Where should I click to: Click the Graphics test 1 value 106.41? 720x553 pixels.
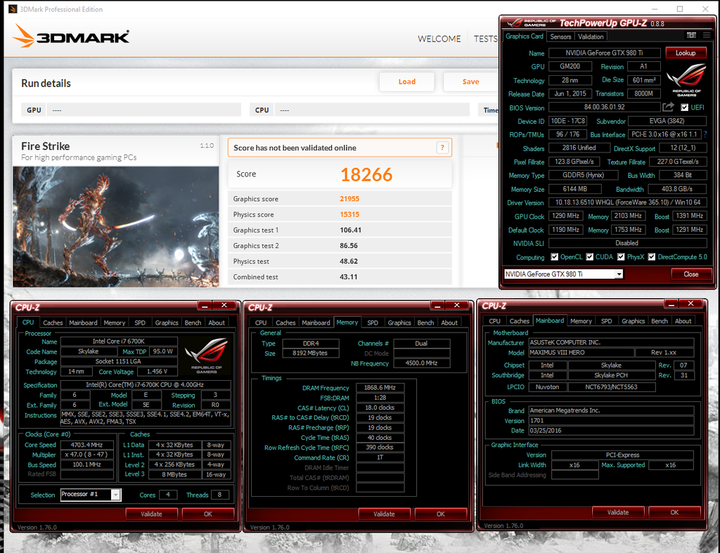[x=350, y=230]
